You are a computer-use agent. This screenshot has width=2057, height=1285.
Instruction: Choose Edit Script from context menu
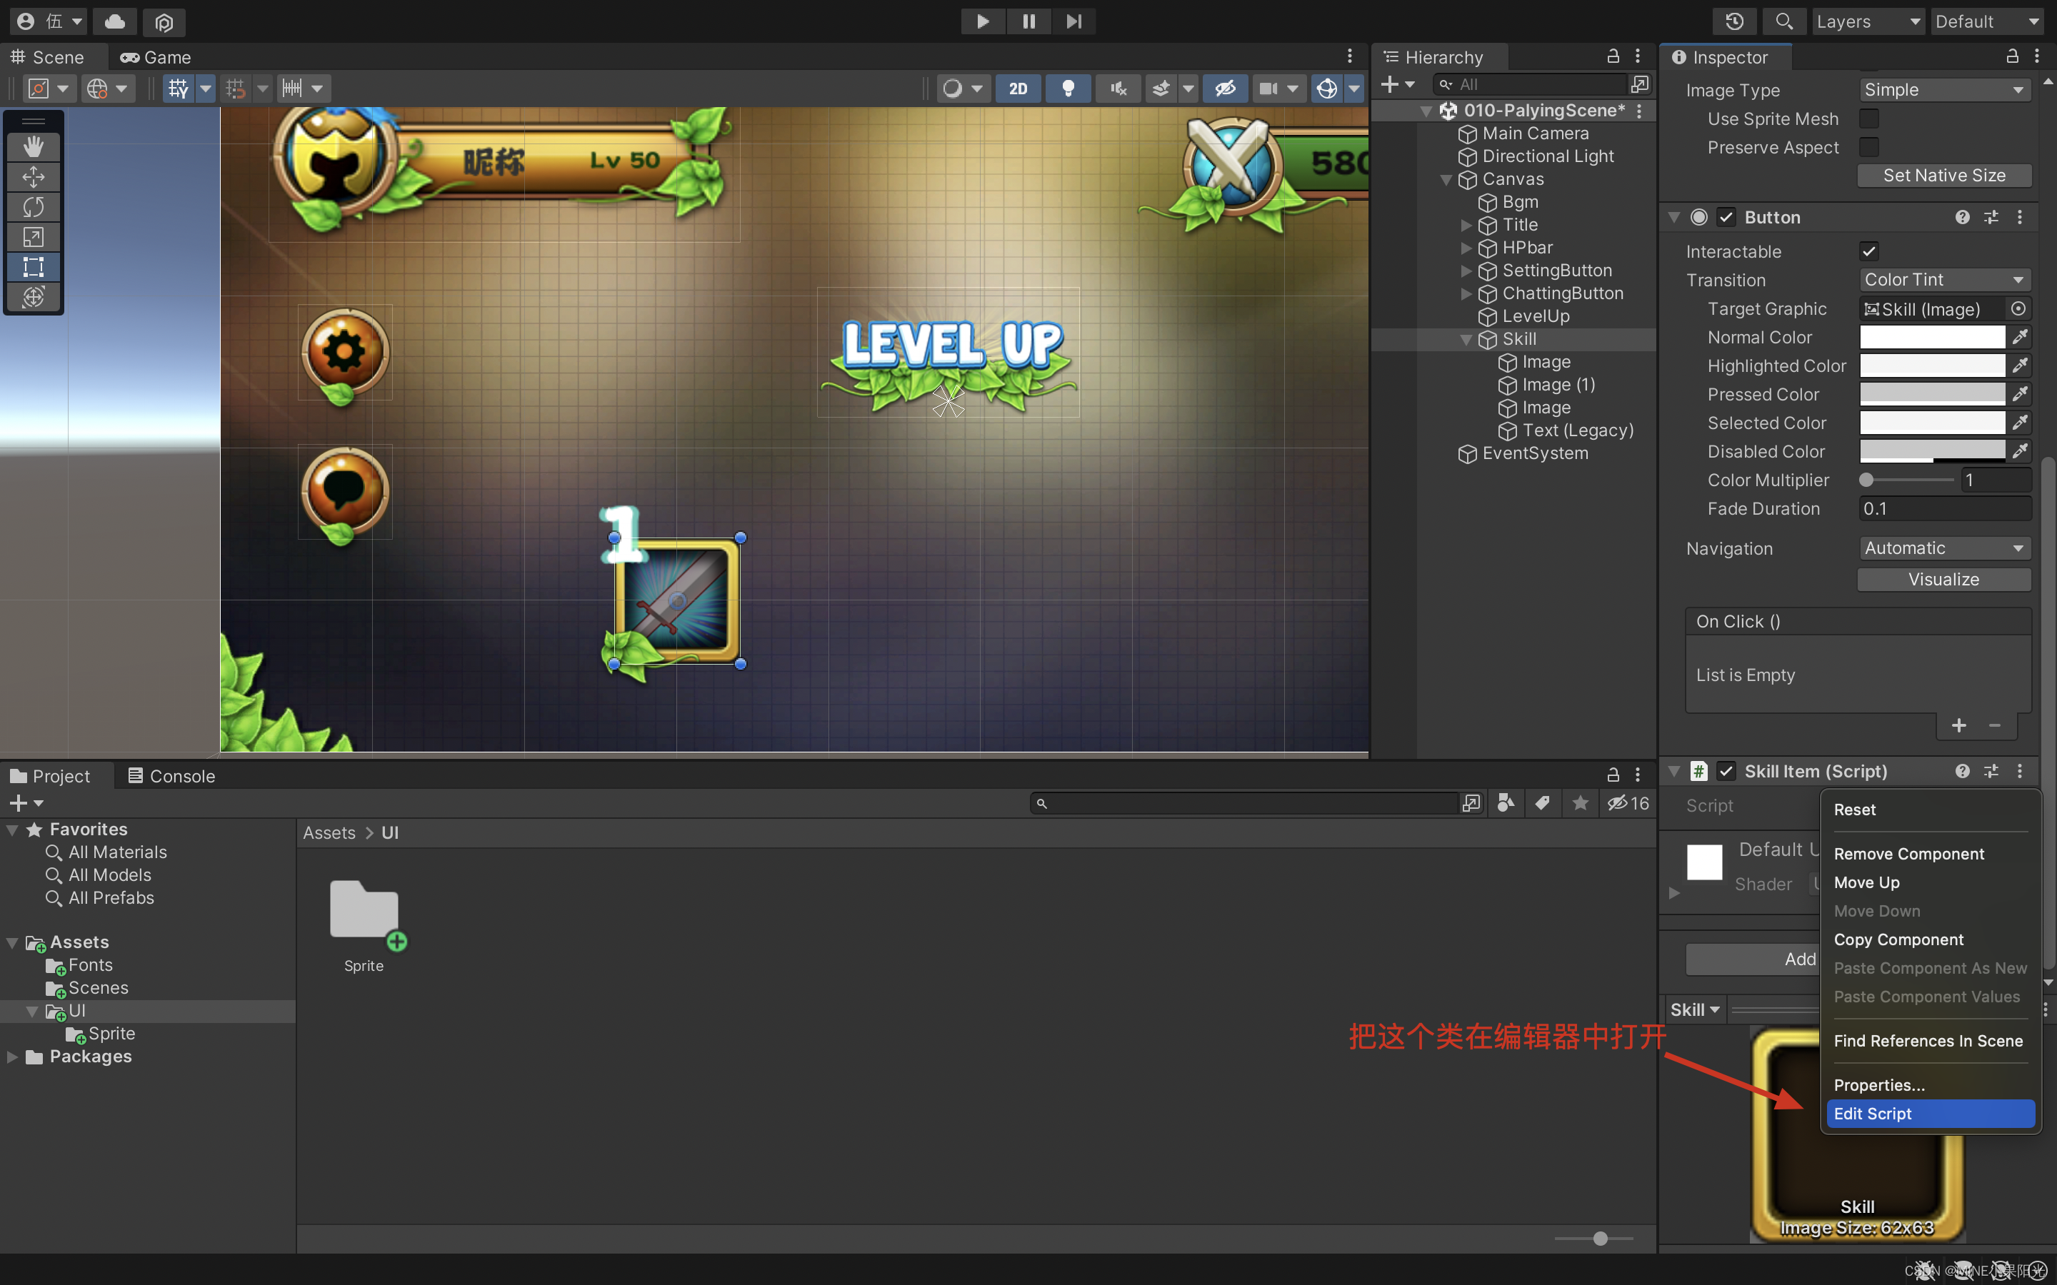pyautogui.click(x=1929, y=1114)
